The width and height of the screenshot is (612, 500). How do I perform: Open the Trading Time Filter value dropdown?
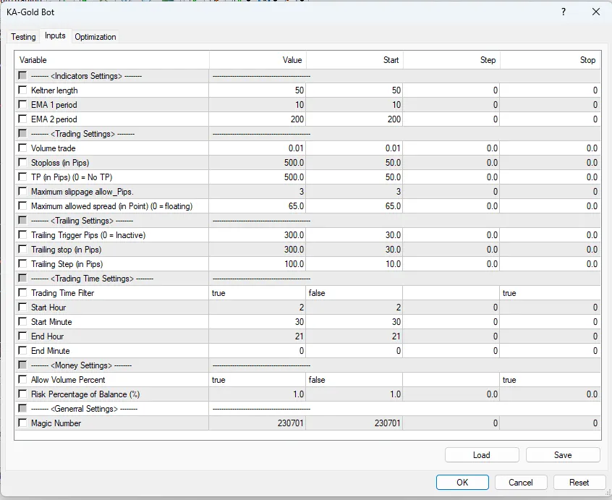click(x=257, y=293)
